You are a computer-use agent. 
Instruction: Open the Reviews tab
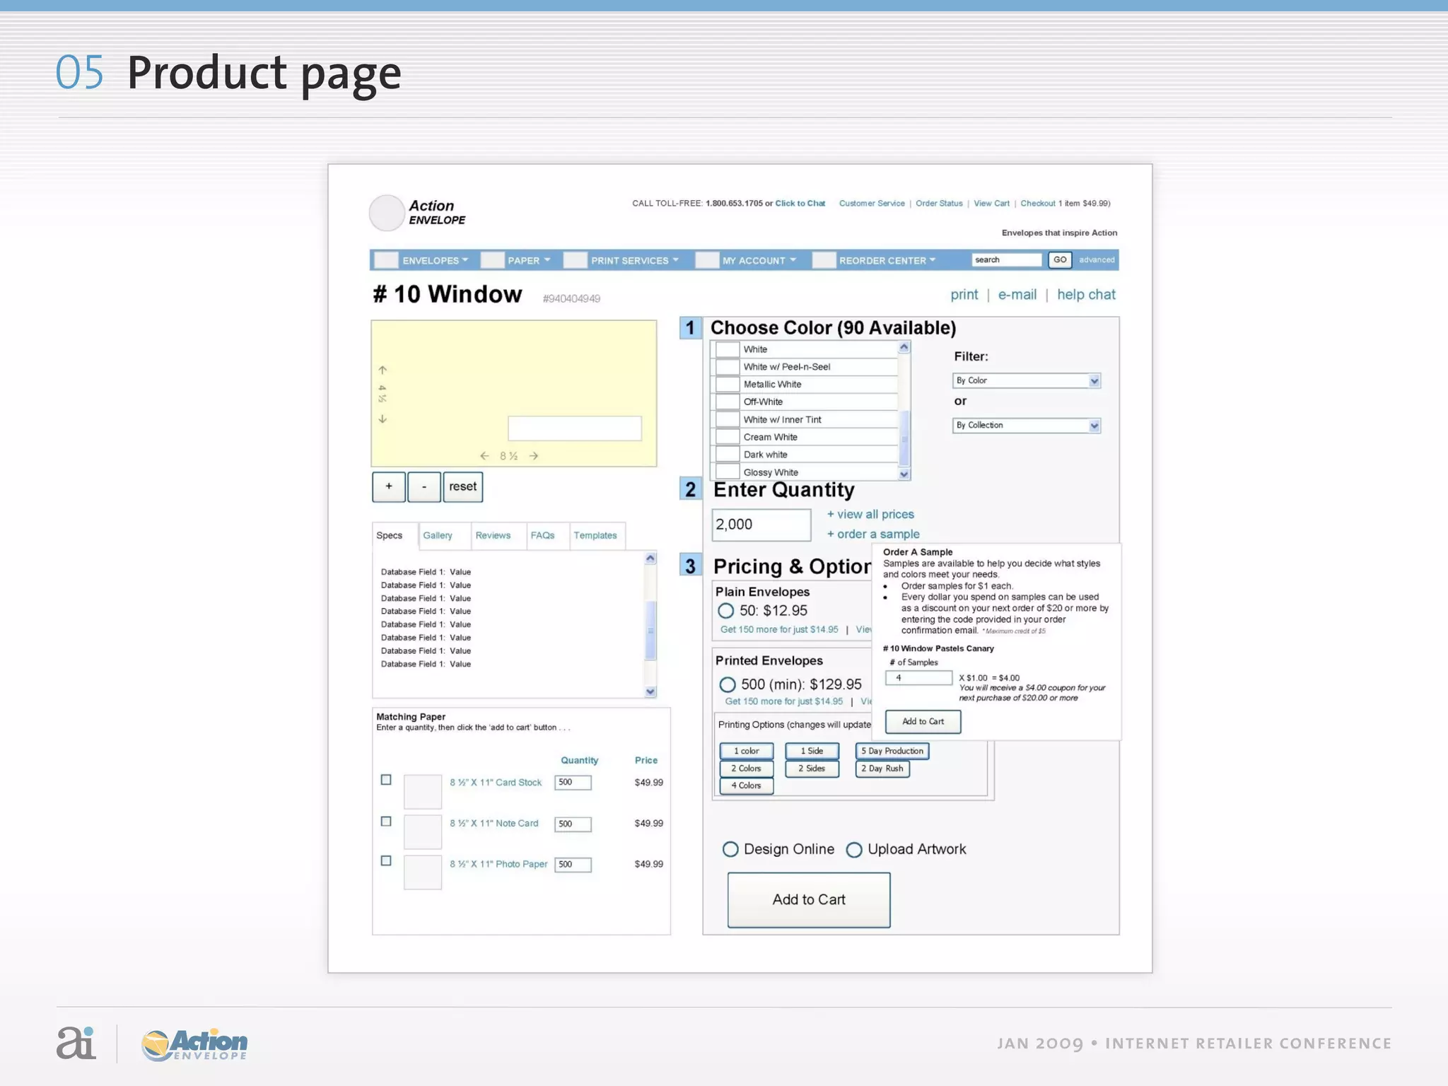pyautogui.click(x=493, y=535)
